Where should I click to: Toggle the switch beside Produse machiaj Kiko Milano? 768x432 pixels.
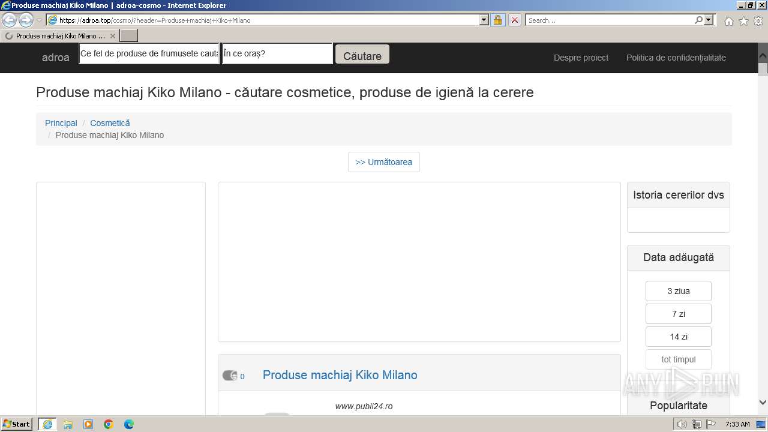tap(230, 376)
